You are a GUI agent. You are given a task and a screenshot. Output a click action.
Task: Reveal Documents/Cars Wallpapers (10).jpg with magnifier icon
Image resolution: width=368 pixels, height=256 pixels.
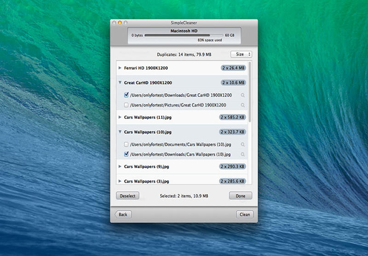pos(243,145)
